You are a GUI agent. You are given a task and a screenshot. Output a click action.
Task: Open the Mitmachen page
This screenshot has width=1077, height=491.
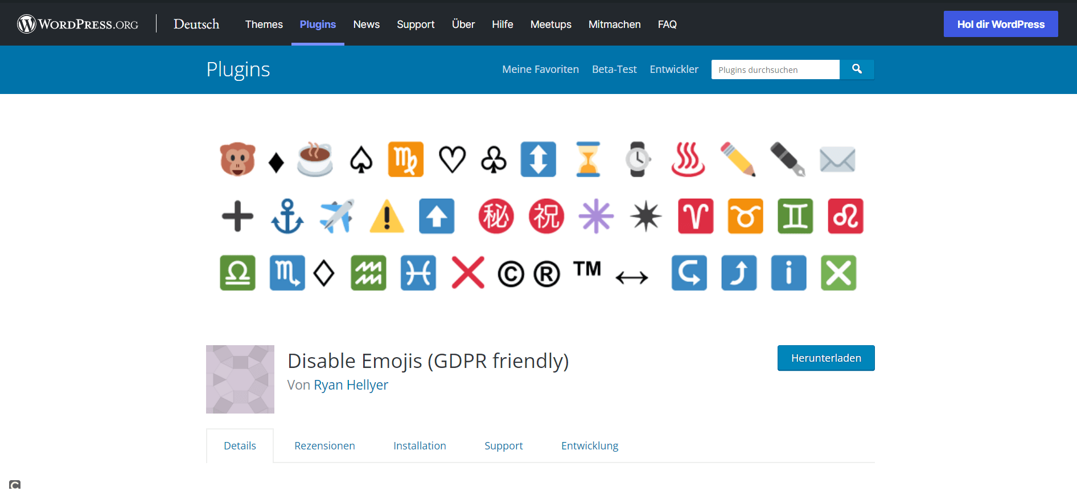click(x=615, y=24)
